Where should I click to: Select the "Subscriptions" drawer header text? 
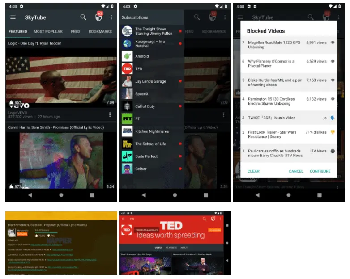click(x=135, y=17)
